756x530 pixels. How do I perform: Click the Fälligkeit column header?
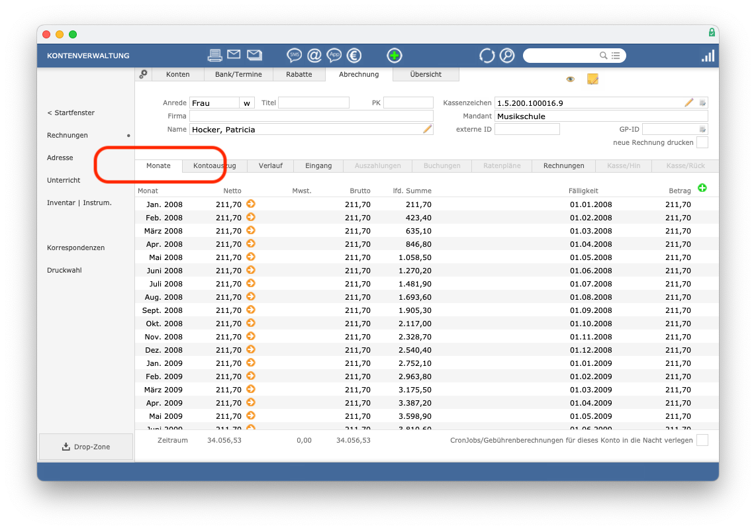tap(583, 191)
